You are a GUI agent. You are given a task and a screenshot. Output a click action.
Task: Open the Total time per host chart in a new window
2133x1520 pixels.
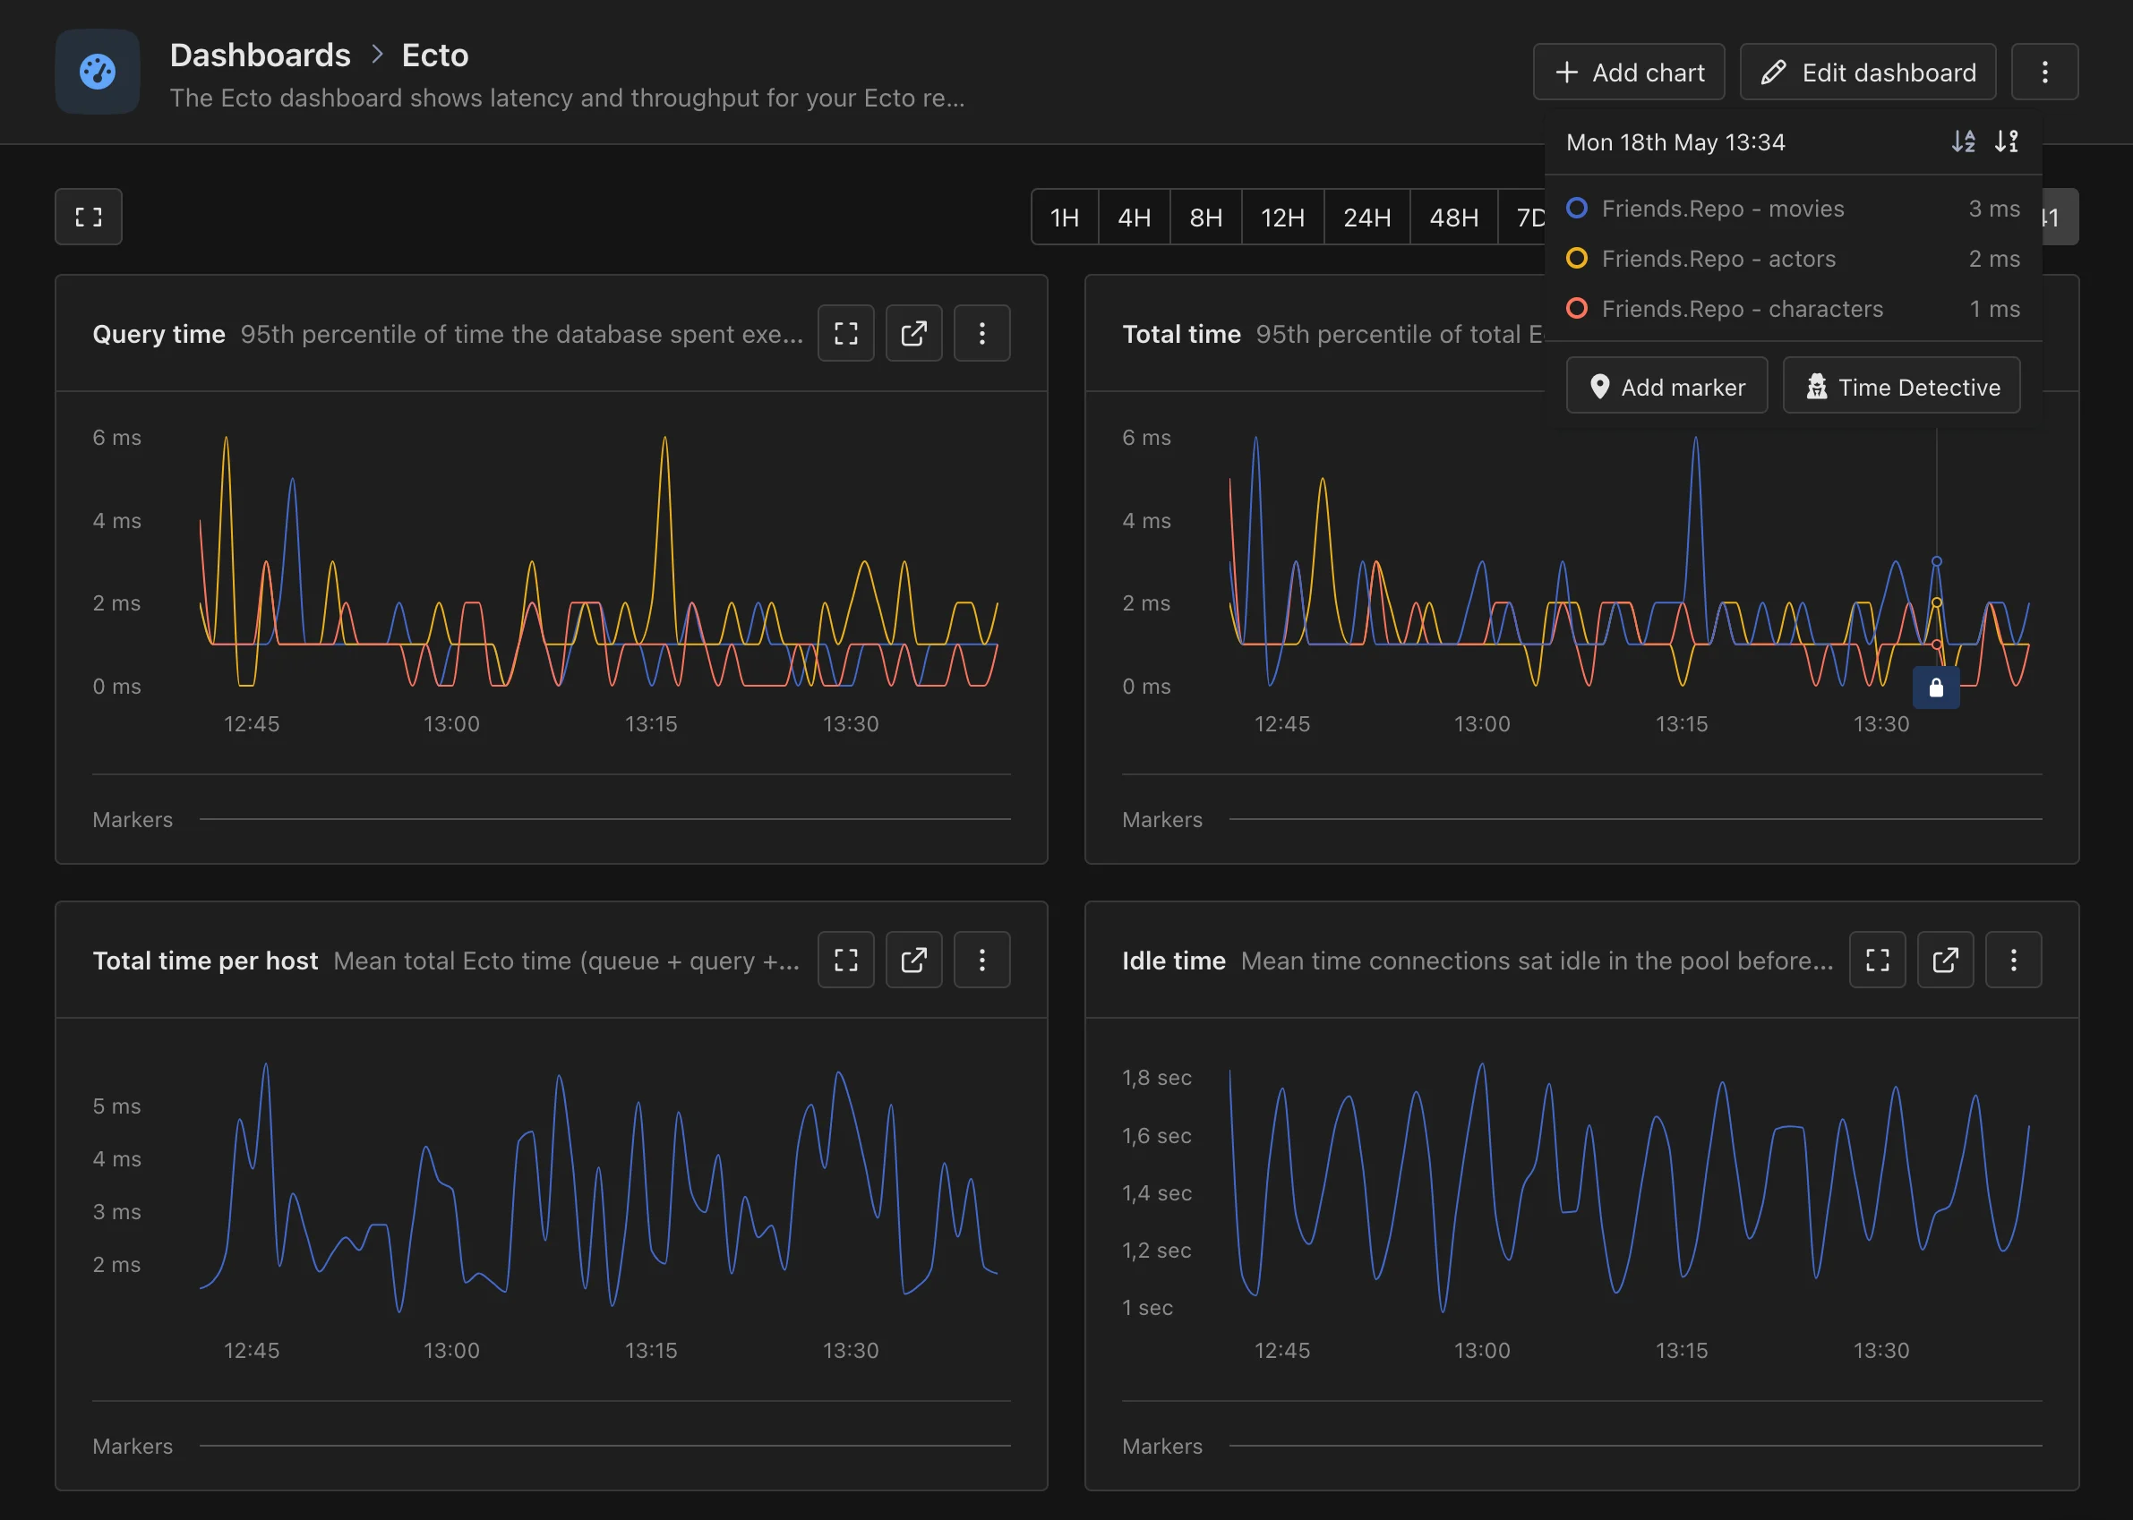click(x=914, y=961)
